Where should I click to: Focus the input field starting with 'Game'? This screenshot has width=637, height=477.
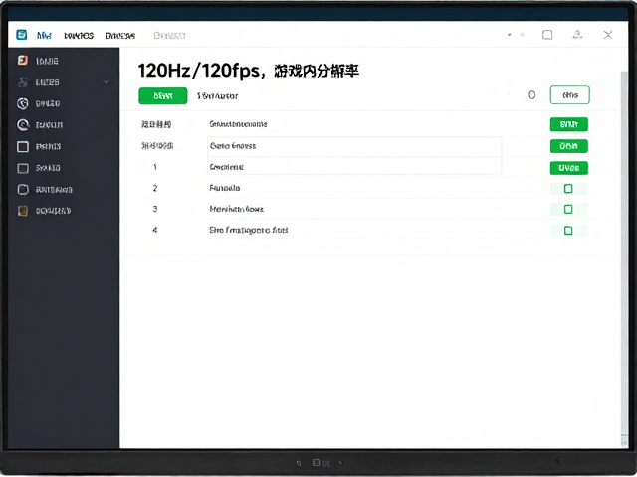coord(354,146)
